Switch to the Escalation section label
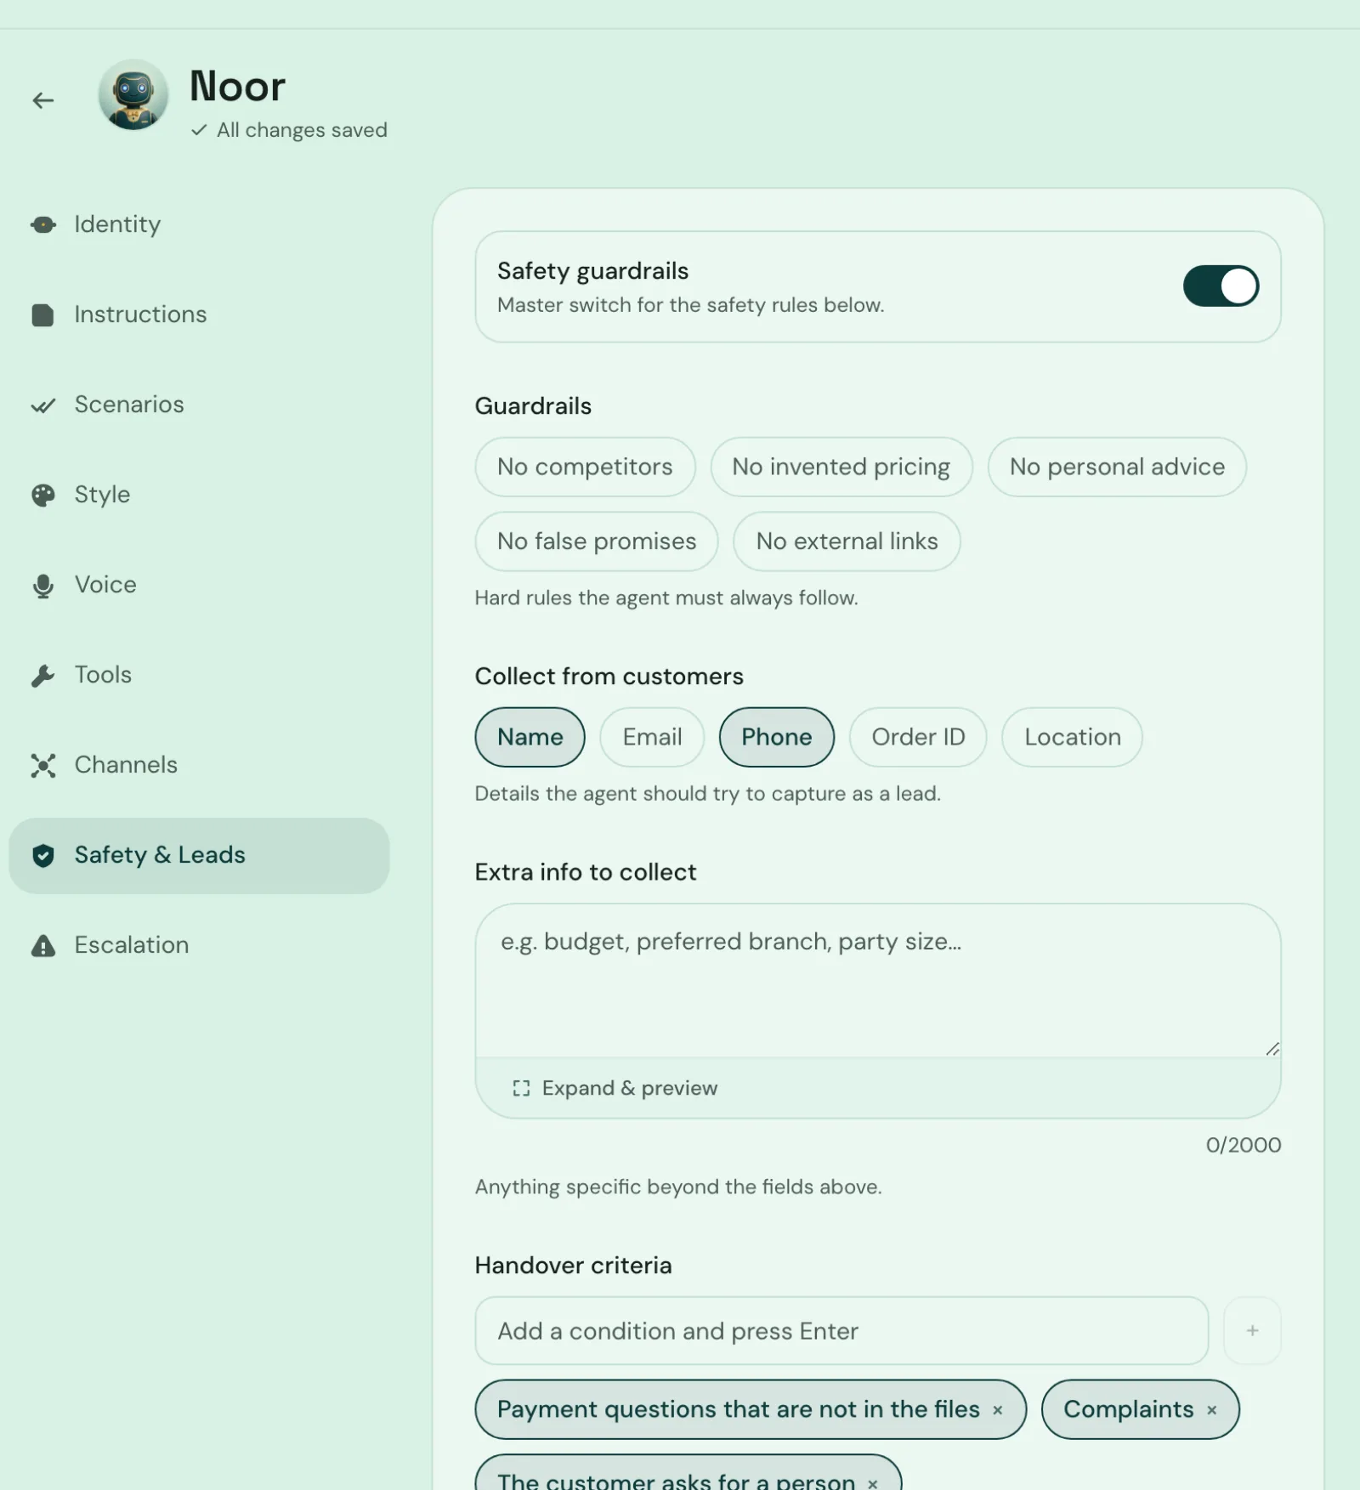Image resolution: width=1360 pixels, height=1490 pixels. pos(132,945)
